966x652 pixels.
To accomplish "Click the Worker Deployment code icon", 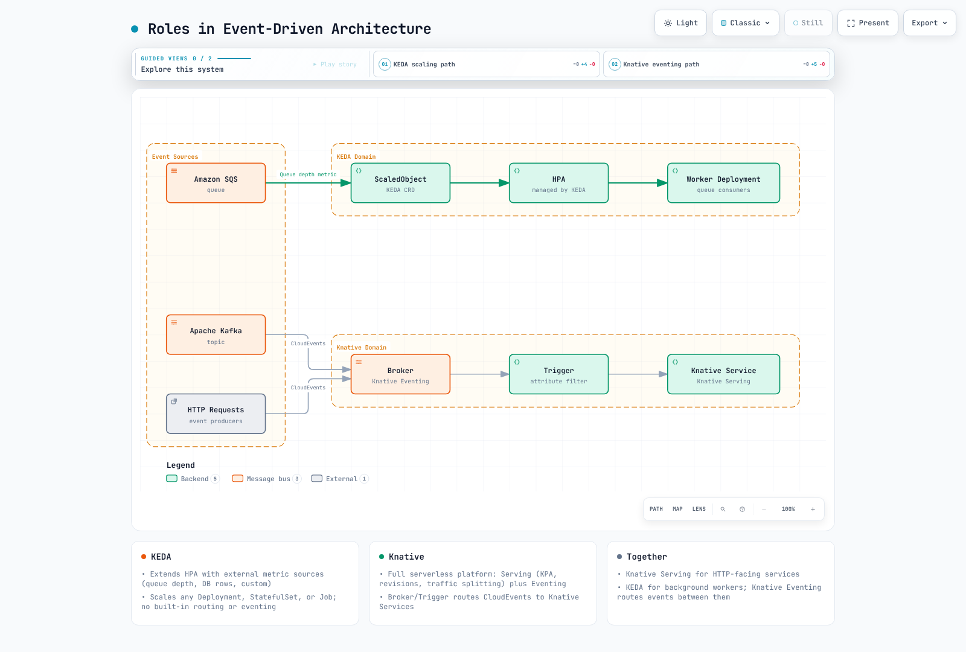I will (x=675, y=171).
